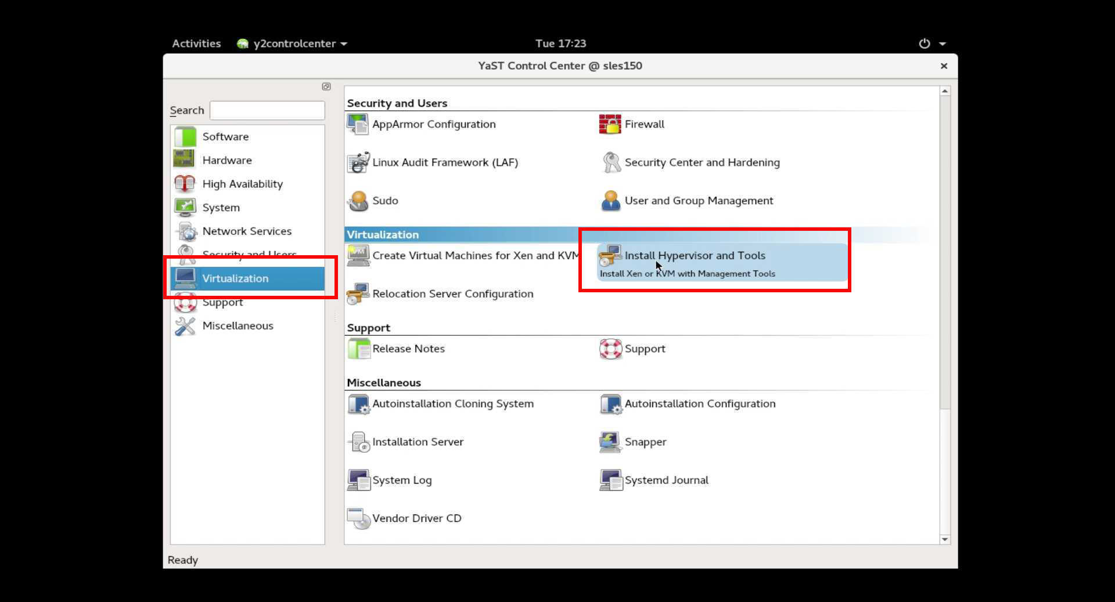
Task: Open the Relocation Server Configuration icon
Action: pyautogui.click(x=358, y=293)
